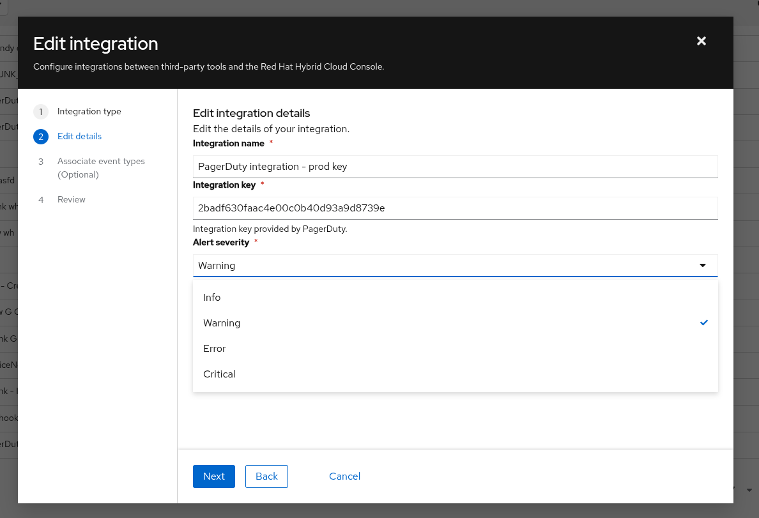Click the Alert severity caret arrow
This screenshot has width=759, height=518.
click(x=703, y=265)
